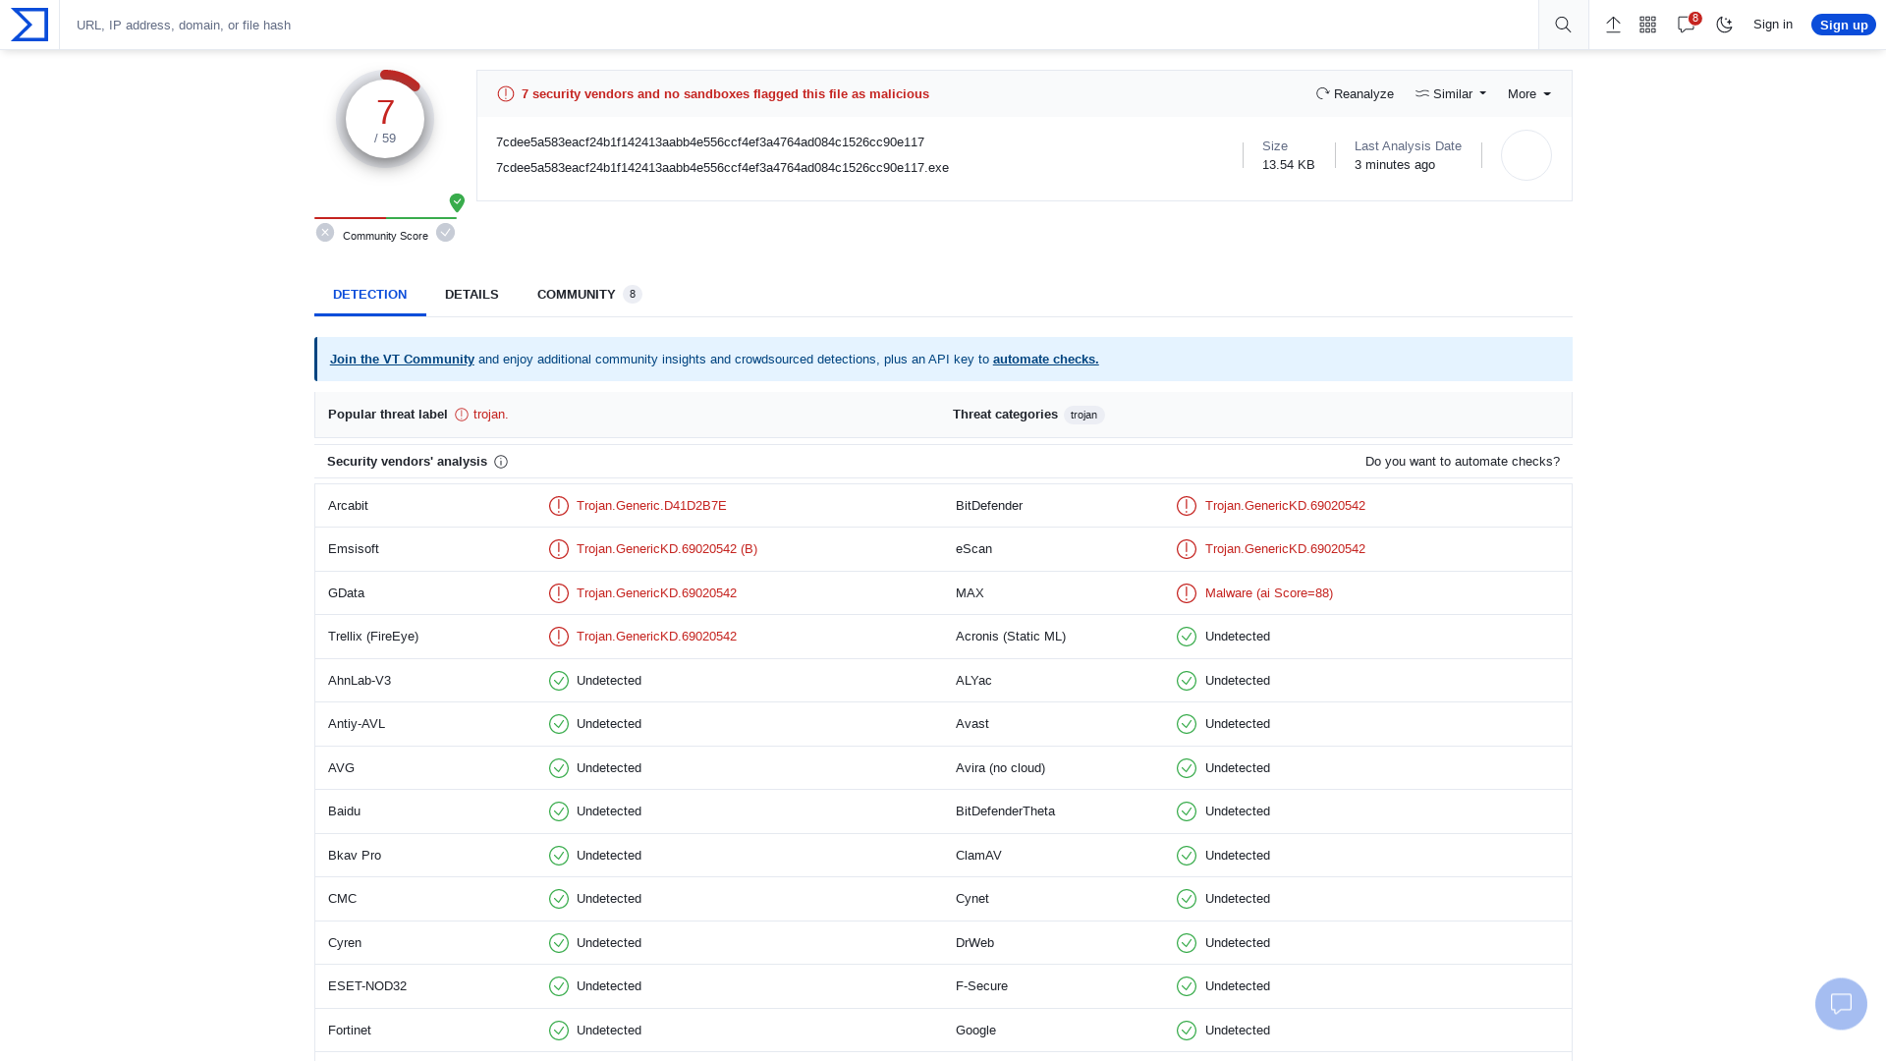The height and width of the screenshot is (1061, 1886).
Task: Click the eScan vendor name
Action: (x=973, y=549)
